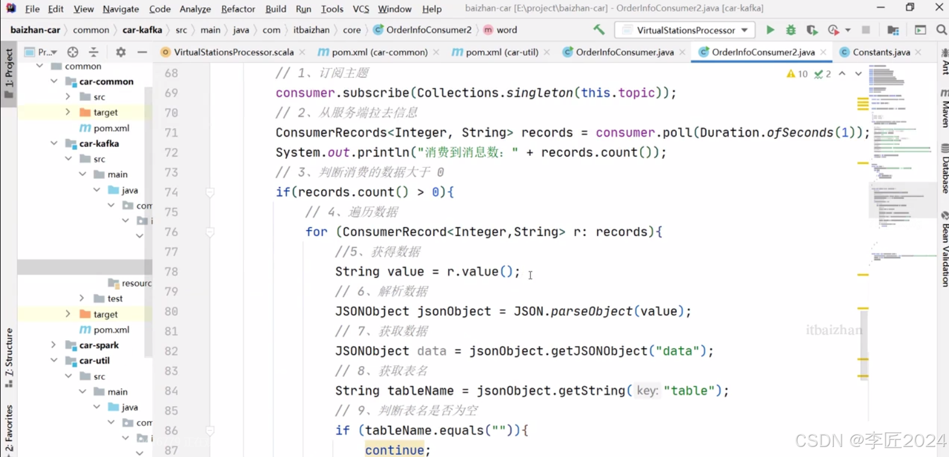Image resolution: width=949 pixels, height=457 pixels.
Task: Click line number 82 in gutter
Action: point(171,351)
